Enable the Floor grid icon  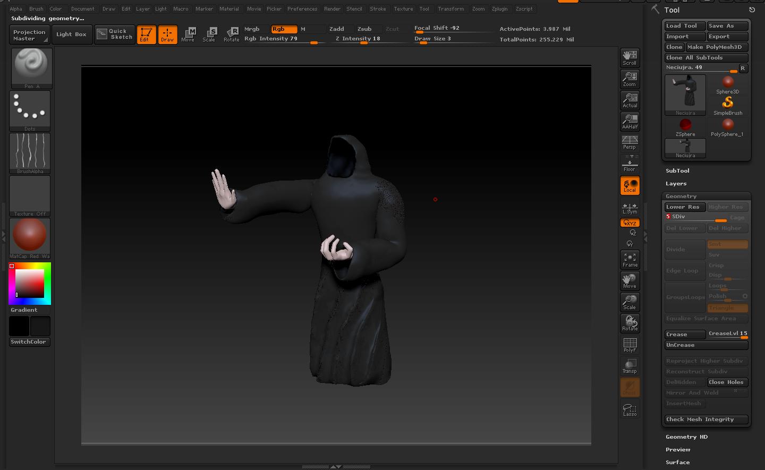[x=630, y=164]
